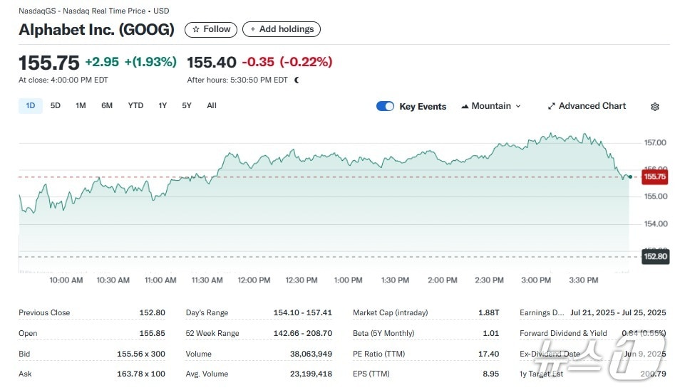Open chart settings gear icon
The height and width of the screenshot is (390, 675).
click(654, 107)
